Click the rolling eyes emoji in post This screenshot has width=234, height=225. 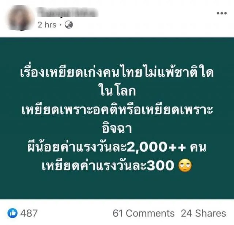coord(185,166)
